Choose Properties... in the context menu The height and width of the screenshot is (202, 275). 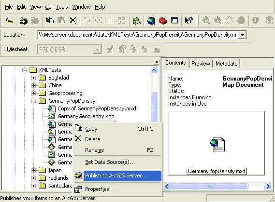point(117,189)
